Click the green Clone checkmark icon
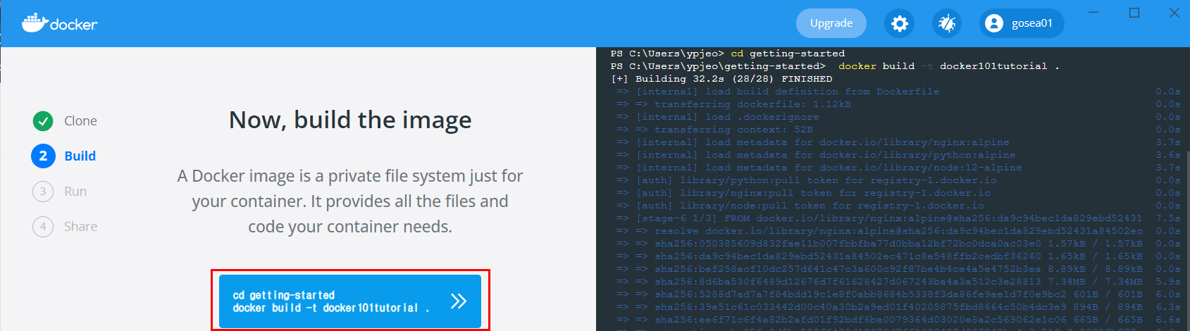The width and height of the screenshot is (1190, 331). [43, 121]
